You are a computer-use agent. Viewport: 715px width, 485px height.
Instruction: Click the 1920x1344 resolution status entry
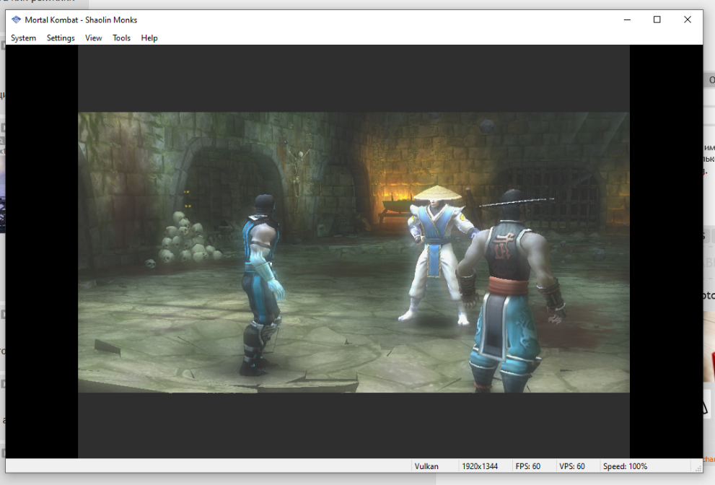(480, 466)
